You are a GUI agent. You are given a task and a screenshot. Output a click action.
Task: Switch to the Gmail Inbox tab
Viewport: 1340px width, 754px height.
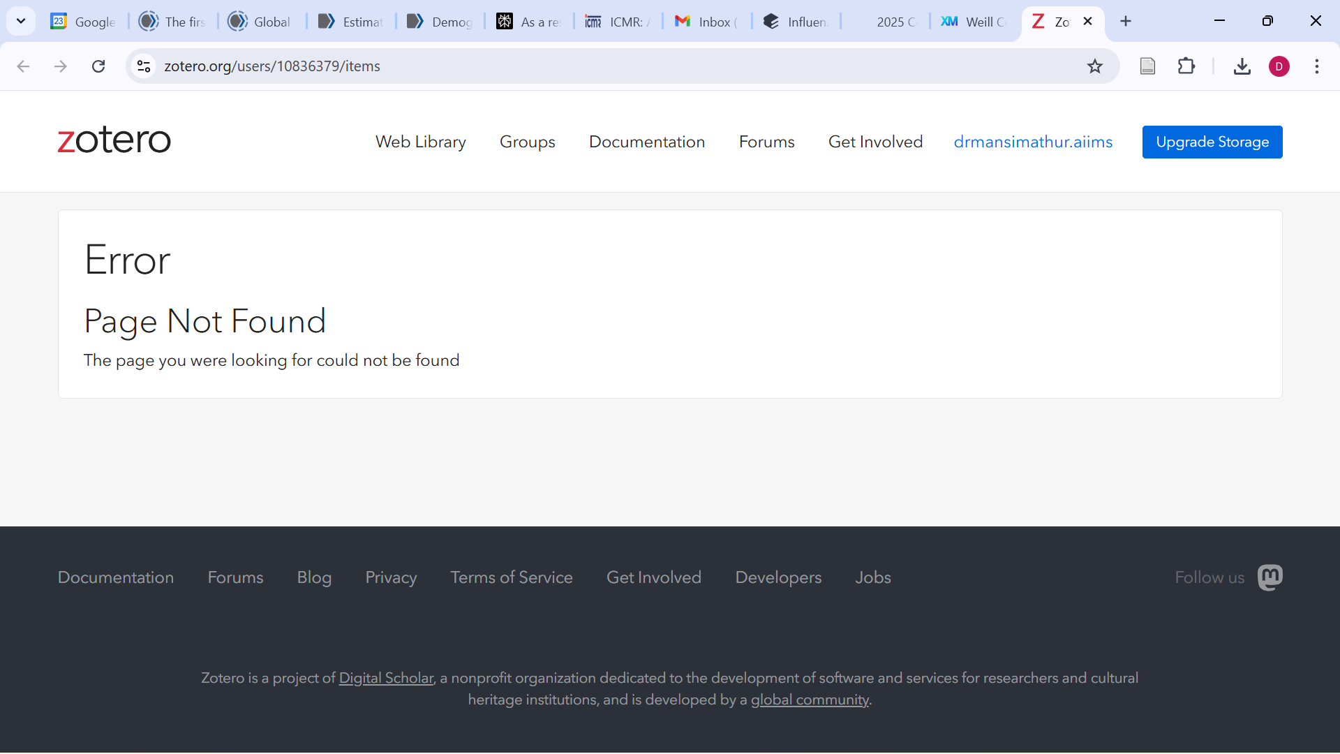tap(705, 22)
